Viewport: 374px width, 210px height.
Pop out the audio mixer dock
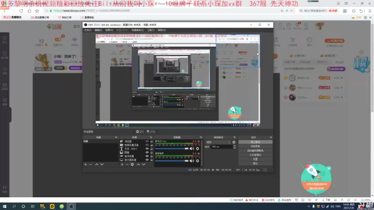click(201, 138)
